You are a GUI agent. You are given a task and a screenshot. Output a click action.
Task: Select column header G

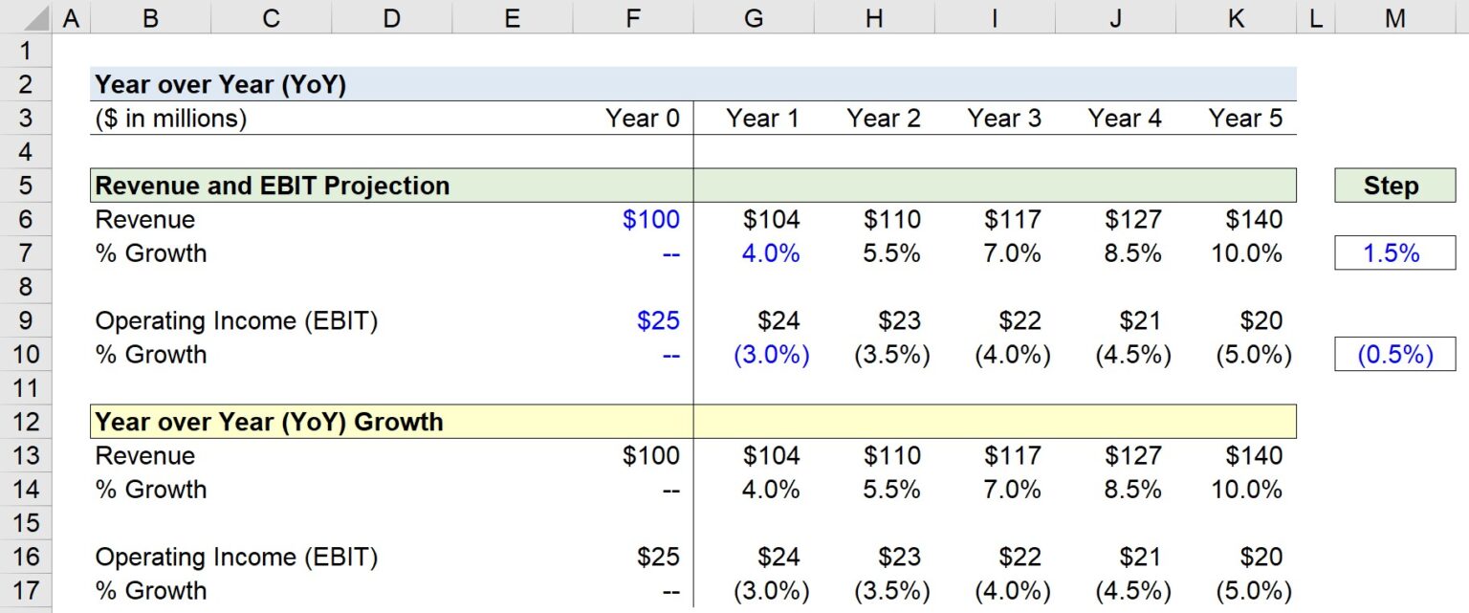click(754, 16)
